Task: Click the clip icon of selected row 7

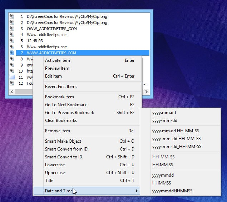Action: coord(12,53)
